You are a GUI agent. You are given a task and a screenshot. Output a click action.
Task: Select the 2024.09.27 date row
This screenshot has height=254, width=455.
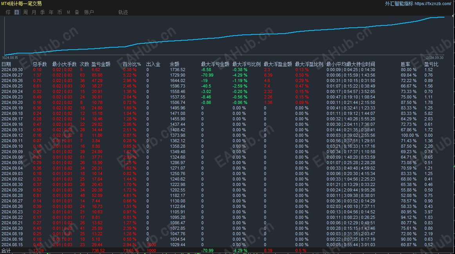(x=12, y=75)
